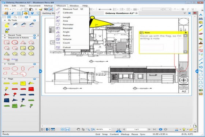Select the Calibrate menu entry

(x=68, y=13)
